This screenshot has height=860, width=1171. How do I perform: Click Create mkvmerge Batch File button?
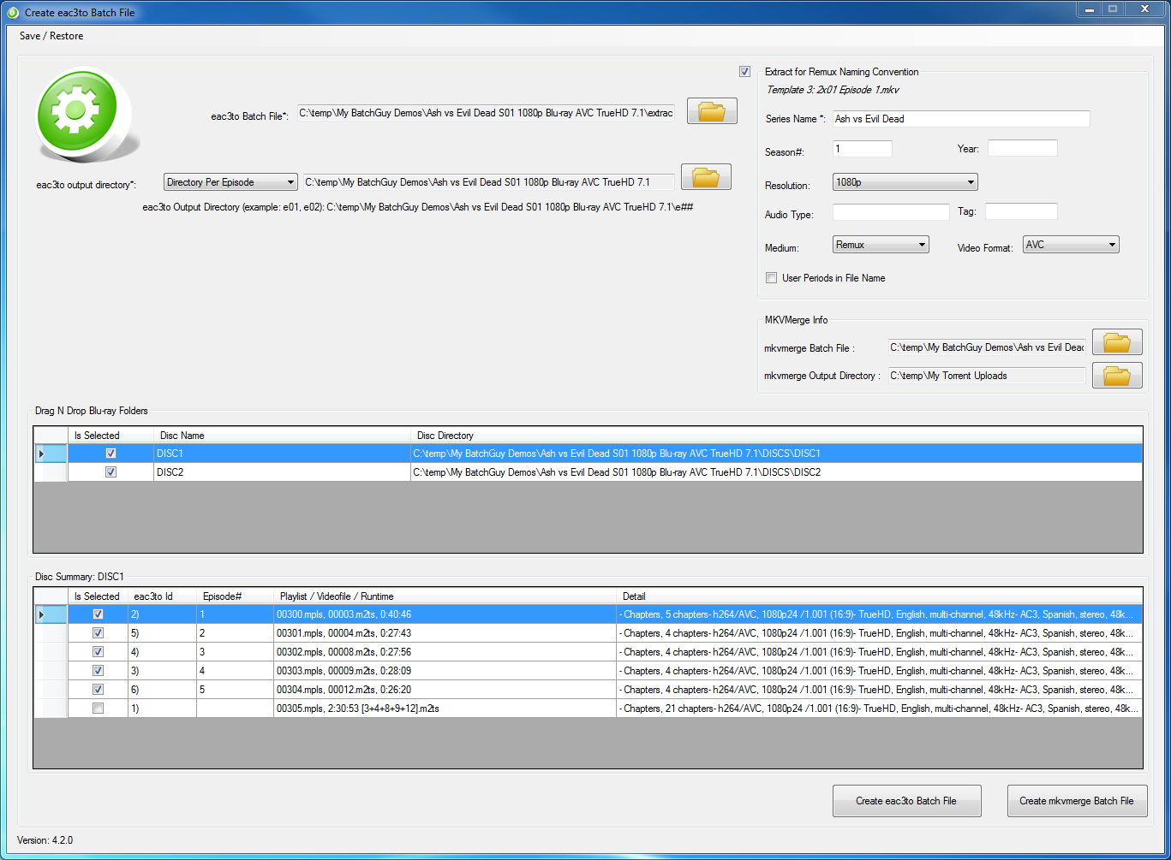[1077, 801]
